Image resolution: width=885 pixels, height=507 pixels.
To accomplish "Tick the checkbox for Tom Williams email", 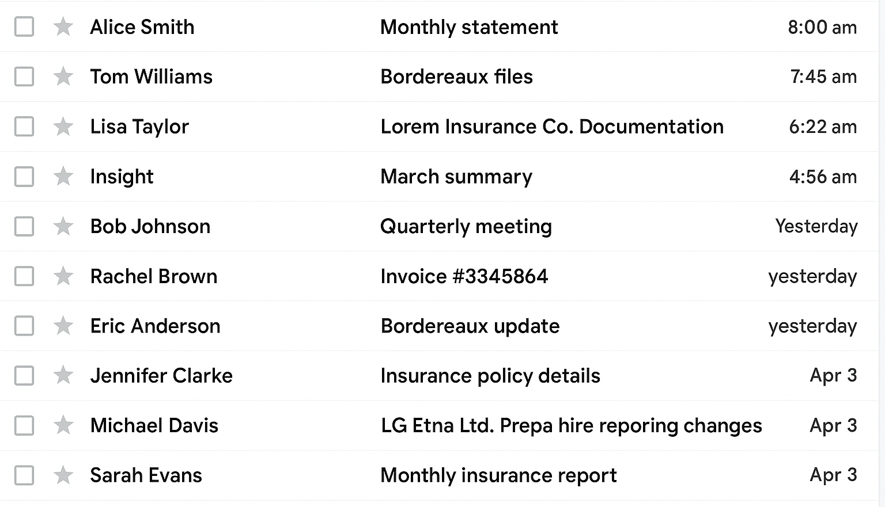I will pos(24,77).
